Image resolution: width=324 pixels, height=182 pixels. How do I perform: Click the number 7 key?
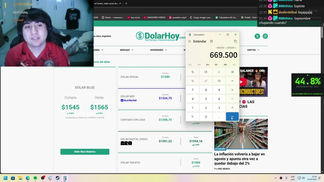pos(193,90)
